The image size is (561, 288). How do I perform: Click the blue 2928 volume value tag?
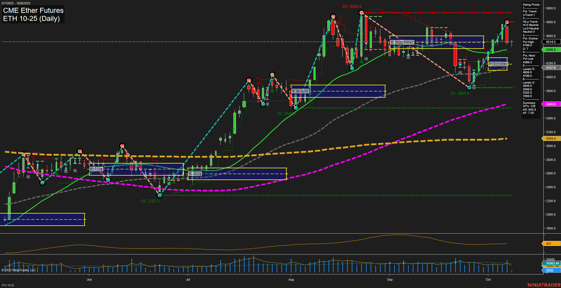[550, 270]
